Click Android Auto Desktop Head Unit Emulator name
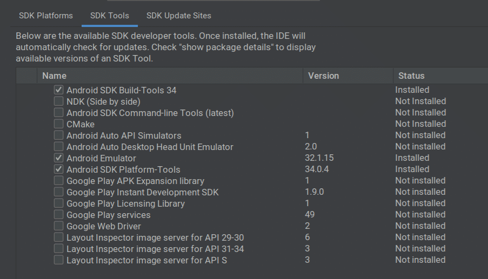This screenshot has height=279, width=488. coord(150,147)
